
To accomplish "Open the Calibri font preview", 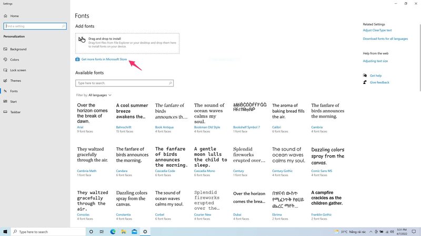I will coord(288,117).
